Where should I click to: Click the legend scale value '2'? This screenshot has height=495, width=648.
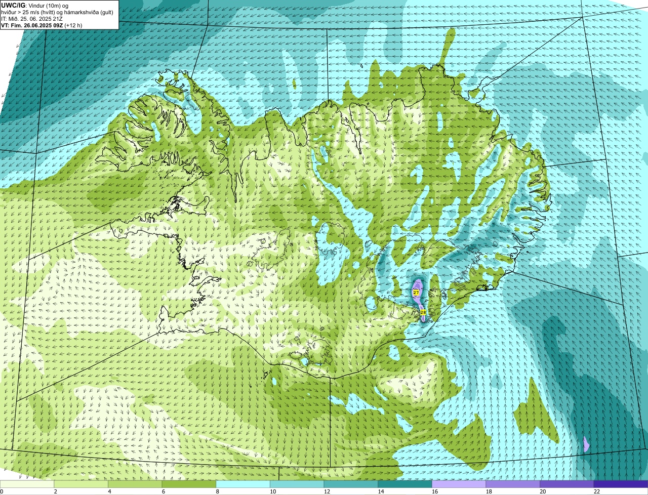click(x=55, y=491)
